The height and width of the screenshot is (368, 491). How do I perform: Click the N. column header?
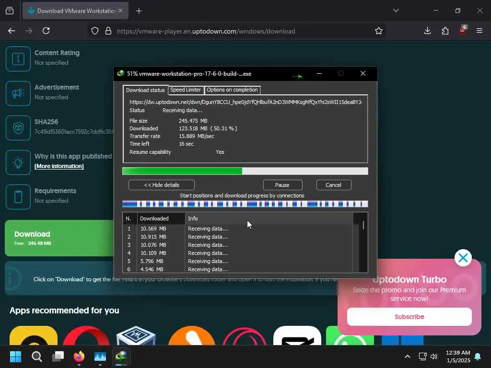130,218
